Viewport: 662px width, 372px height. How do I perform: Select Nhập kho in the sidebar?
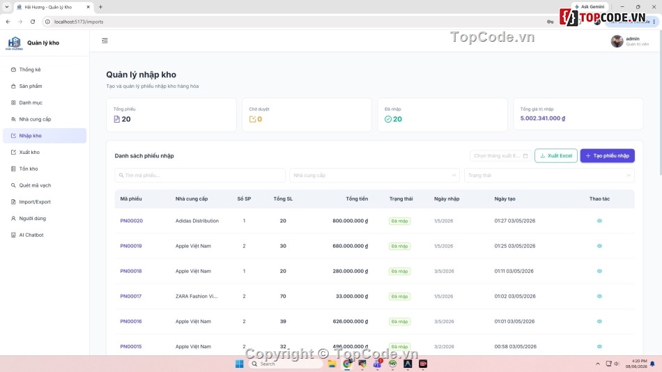pyautogui.click(x=45, y=136)
